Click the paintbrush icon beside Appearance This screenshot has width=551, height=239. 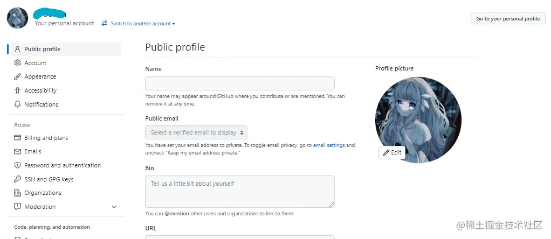point(18,77)
